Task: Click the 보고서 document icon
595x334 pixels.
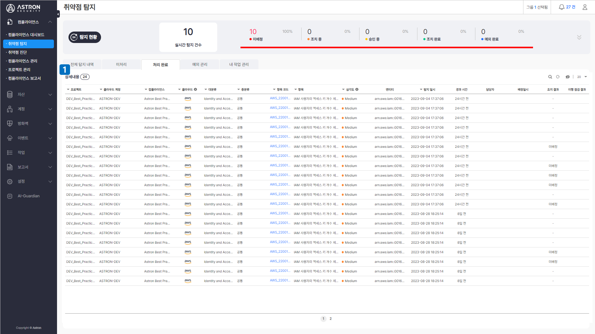Action: coord(10,167)
